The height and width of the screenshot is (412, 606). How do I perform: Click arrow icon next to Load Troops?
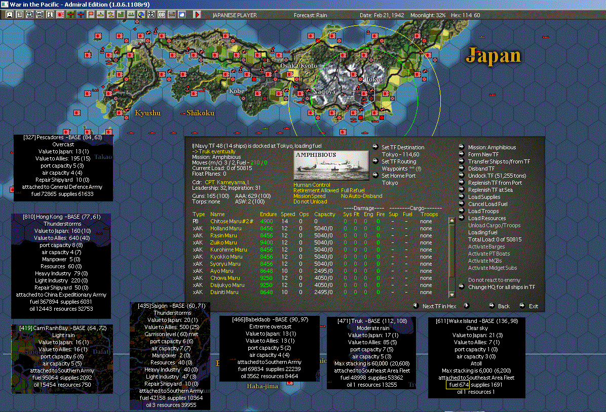[x=462, y=211]
